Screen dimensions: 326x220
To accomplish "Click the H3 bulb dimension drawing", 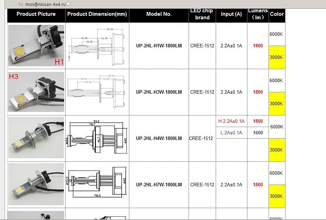I will coord(97,92).
